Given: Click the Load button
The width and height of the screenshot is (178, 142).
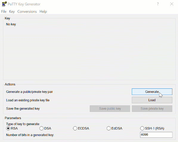Looking at the screenshot, I should [152, 100].
